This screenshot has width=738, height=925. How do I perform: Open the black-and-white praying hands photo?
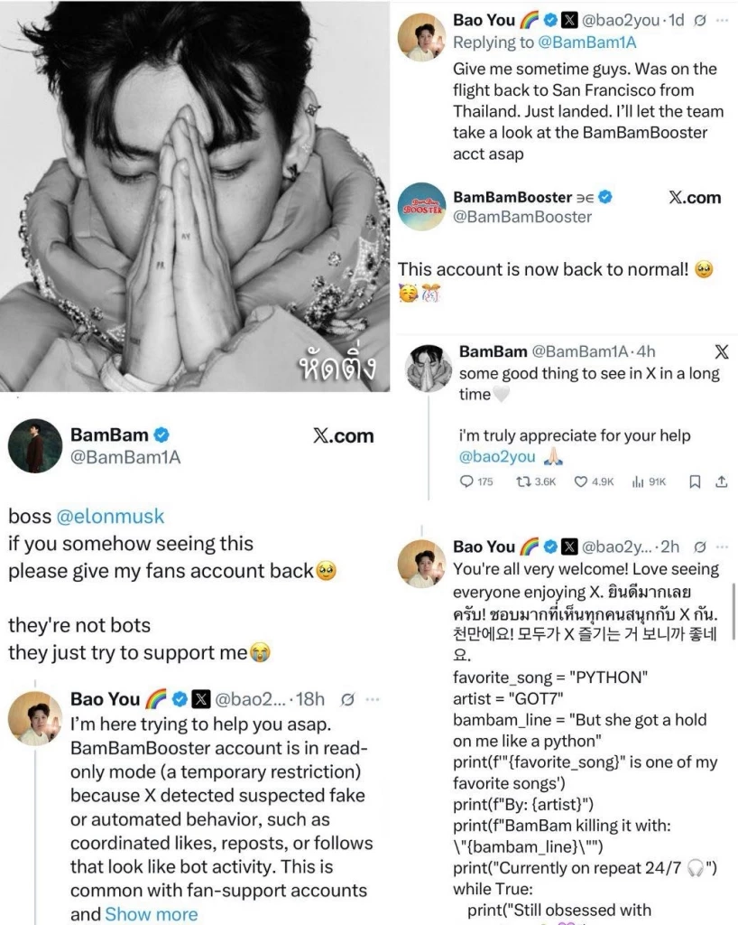195,195
